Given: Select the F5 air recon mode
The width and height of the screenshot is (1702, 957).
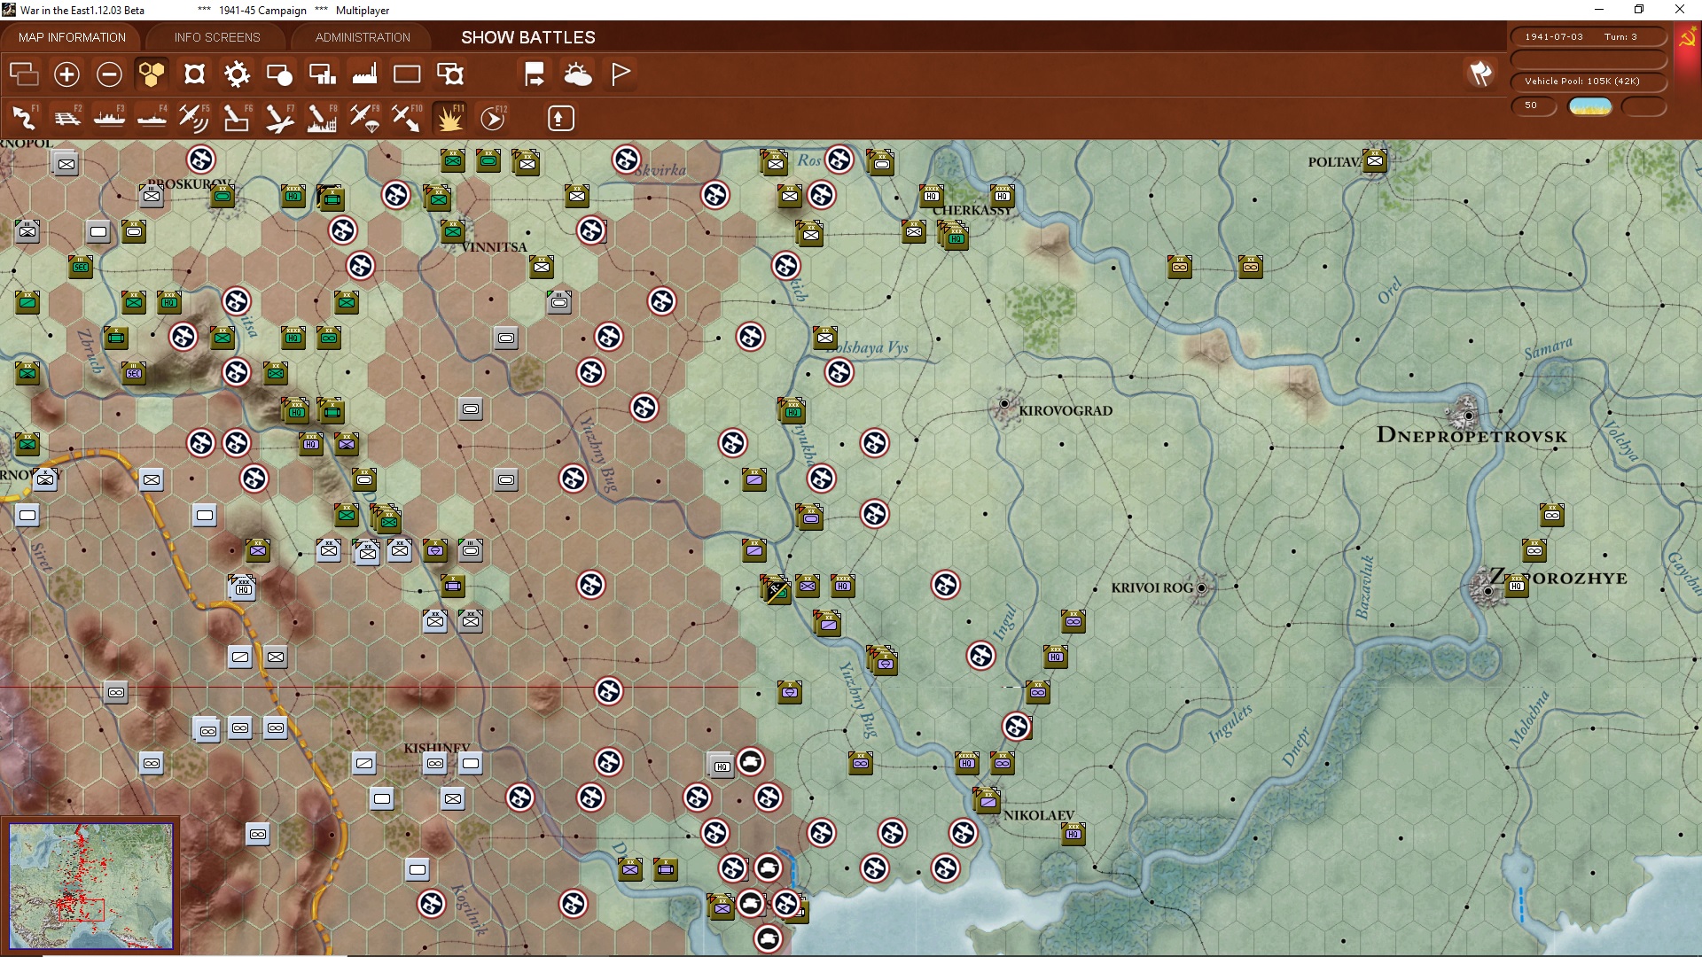Looking at the screenshot, I should tap(193, 118).
